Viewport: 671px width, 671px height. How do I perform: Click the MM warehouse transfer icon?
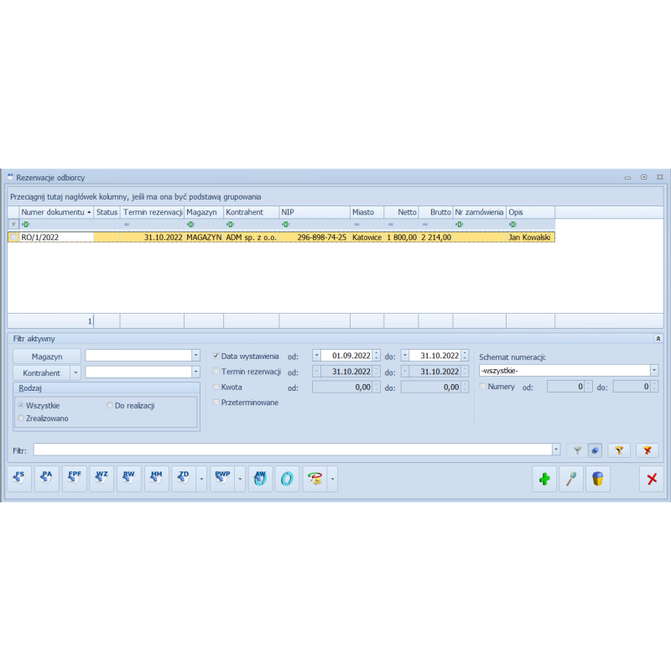(x=157, y=478)
